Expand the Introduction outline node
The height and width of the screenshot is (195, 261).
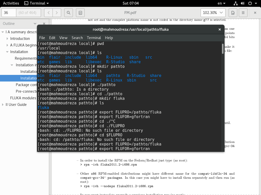click(x=7, y=39)
